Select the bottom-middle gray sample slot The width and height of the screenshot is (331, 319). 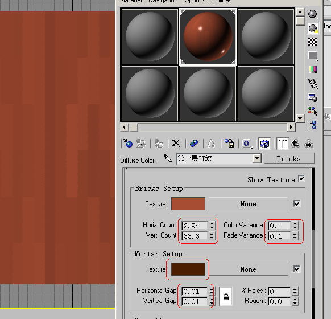tap(208, 93)
